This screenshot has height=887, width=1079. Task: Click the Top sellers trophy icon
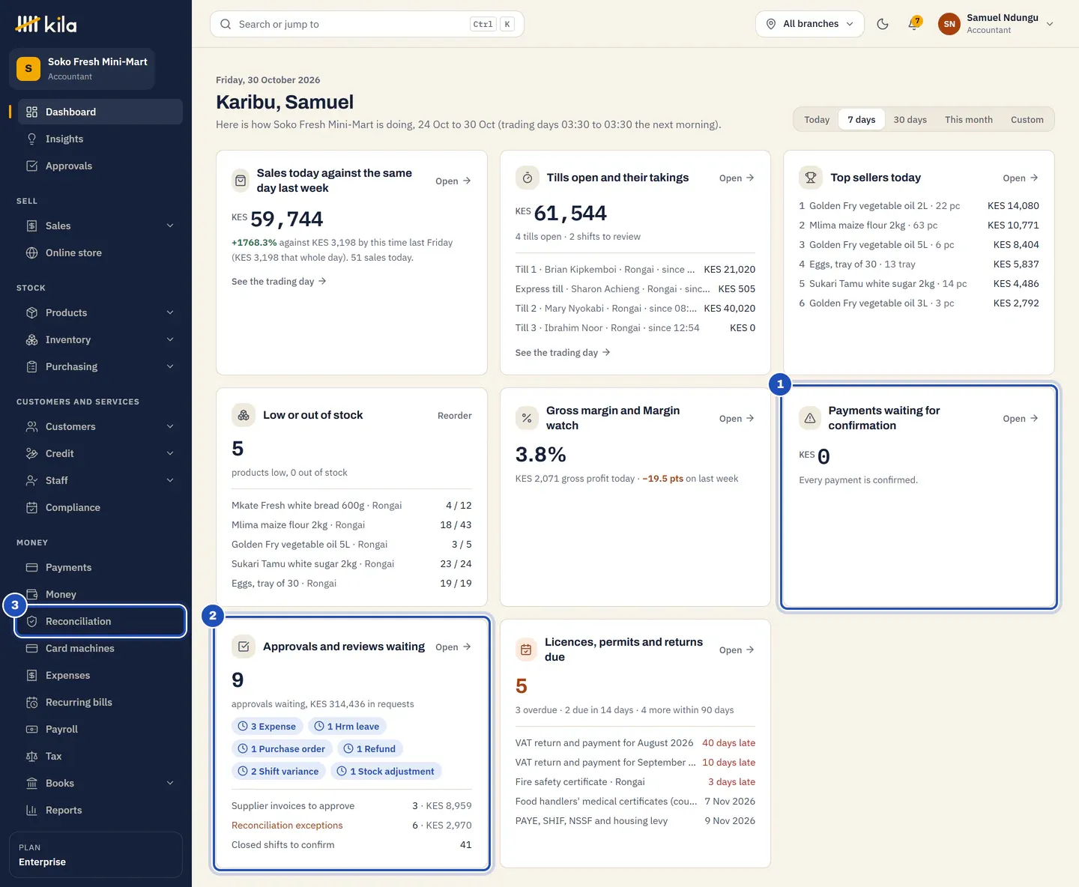point(811,178)
